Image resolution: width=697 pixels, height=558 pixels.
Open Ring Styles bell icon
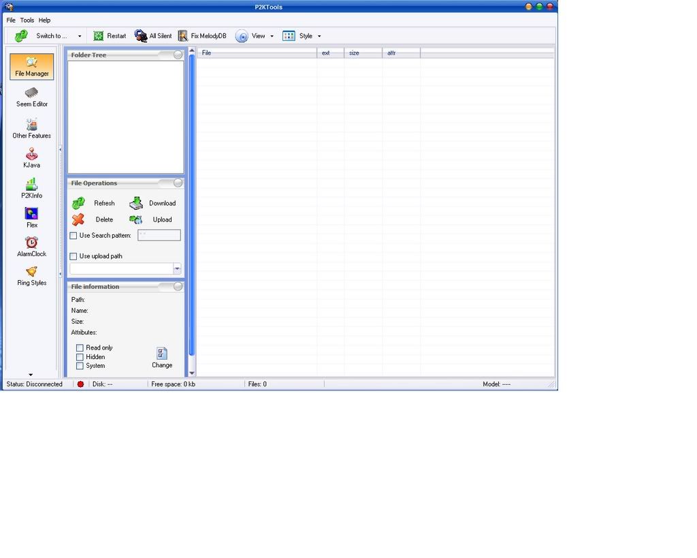31,272
